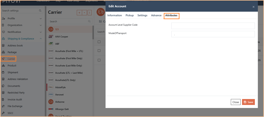The height and width of the screenshot is (117, 264).
Task: Switch to the Information tab
Action: 115,15
